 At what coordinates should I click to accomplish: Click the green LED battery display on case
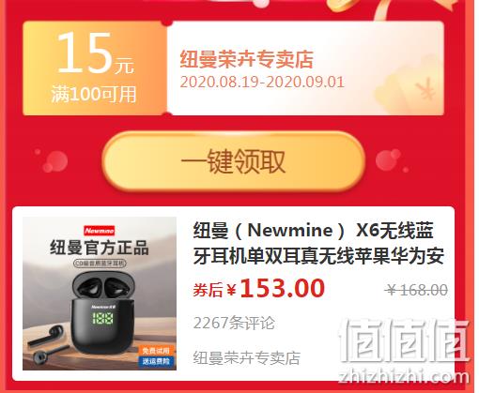point(102,319)
